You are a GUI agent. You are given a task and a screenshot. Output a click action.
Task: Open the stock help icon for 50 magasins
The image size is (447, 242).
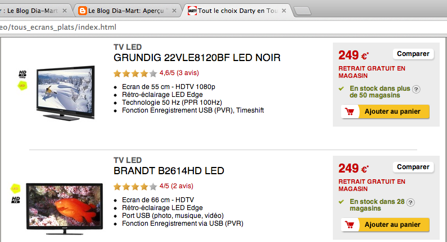[x=416, y=90]
